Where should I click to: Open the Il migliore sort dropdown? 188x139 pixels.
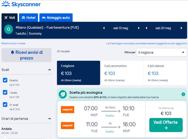162,52
